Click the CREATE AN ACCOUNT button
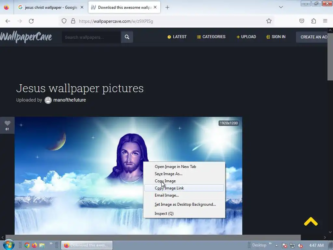Screen dimensions: 333x250 (x=312, y=37)
